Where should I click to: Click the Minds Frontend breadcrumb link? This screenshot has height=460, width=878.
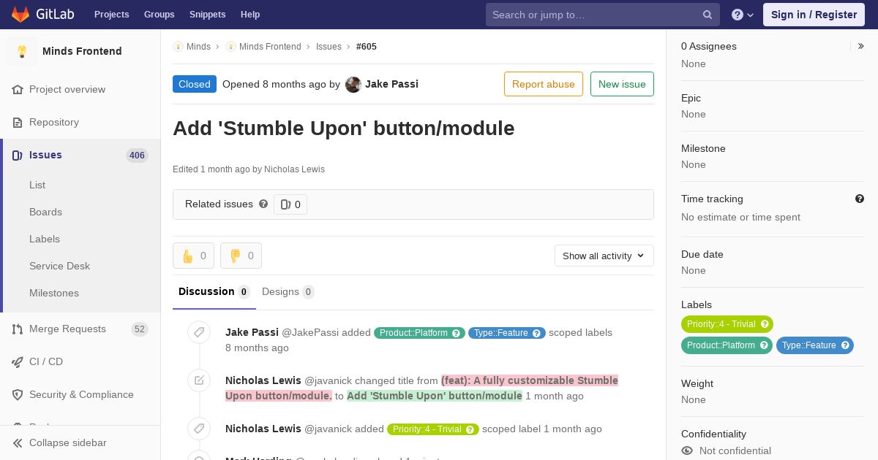(x=270, y=46)
